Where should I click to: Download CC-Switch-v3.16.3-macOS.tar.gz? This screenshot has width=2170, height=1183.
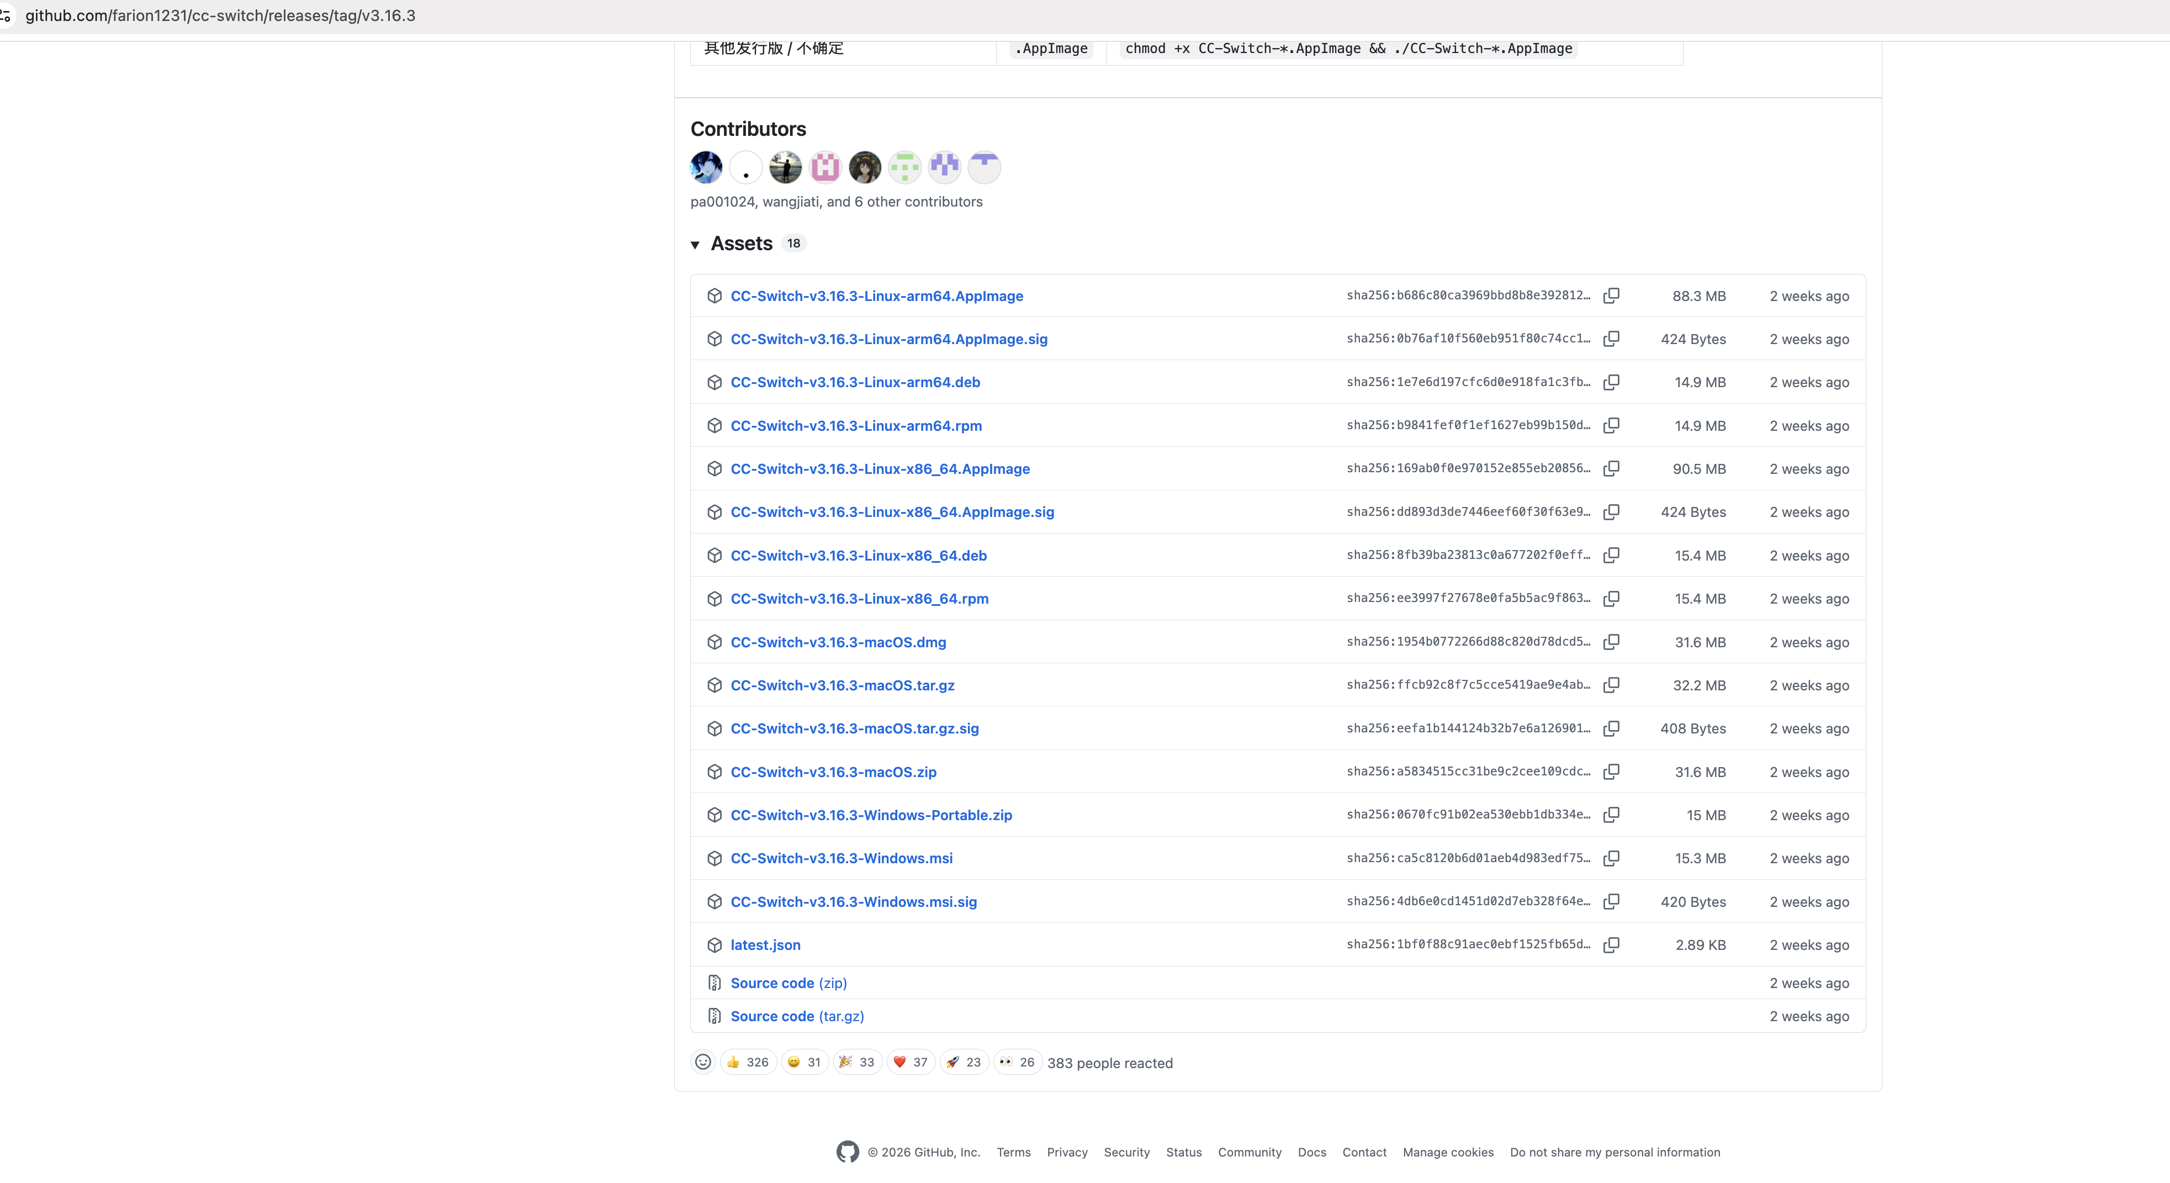[843, 685]
